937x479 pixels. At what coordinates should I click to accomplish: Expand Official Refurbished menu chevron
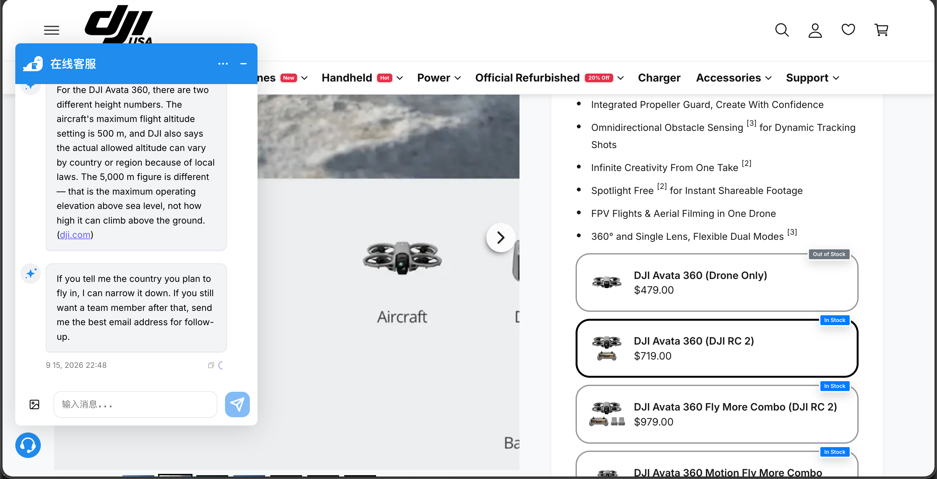(621, 78)
